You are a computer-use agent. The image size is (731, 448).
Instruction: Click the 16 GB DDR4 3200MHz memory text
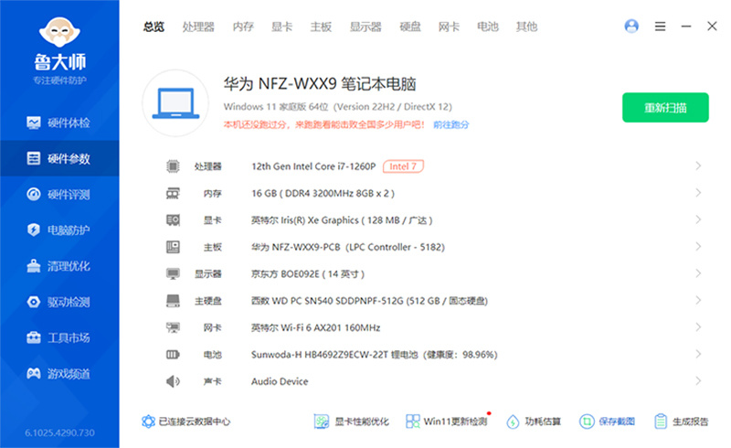click(323, 193)
